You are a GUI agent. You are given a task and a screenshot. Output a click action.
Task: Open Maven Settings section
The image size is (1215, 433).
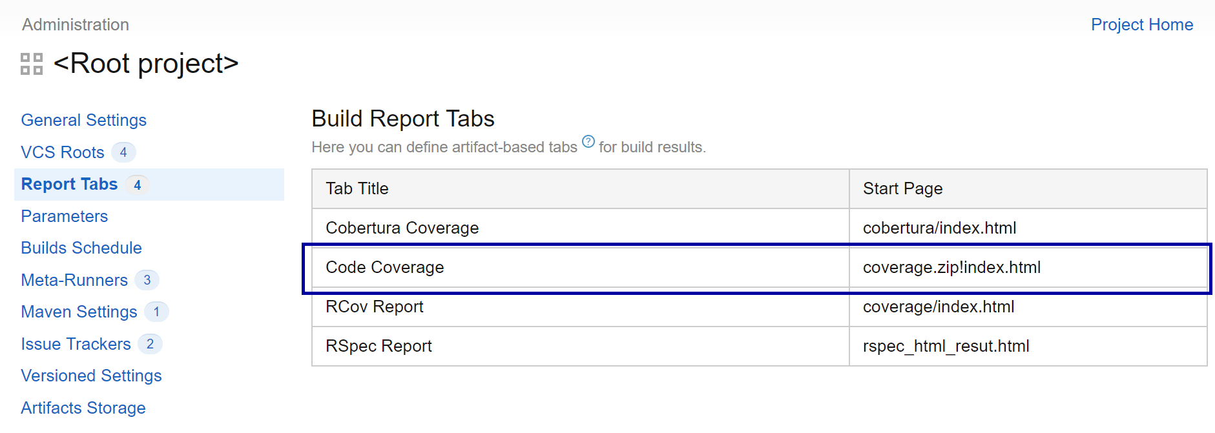pos(79,312)
